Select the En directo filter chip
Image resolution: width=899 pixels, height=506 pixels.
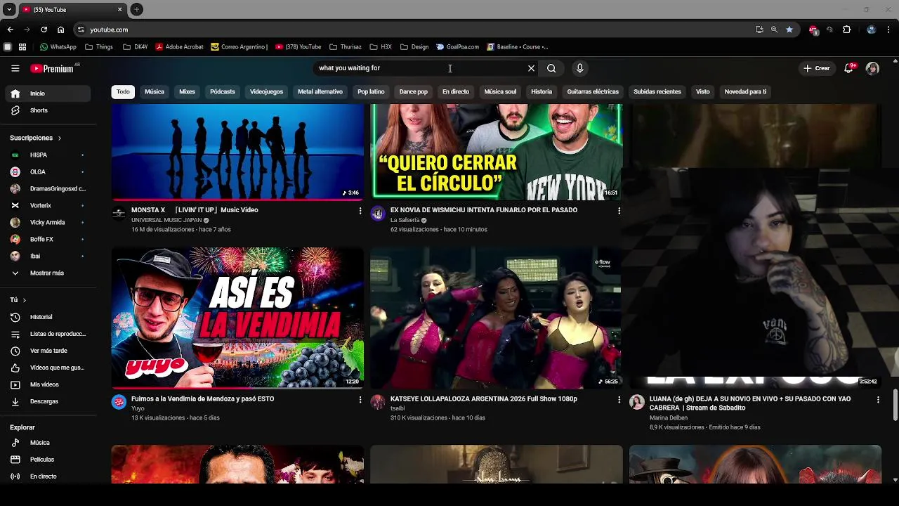[x=456, y=92]
